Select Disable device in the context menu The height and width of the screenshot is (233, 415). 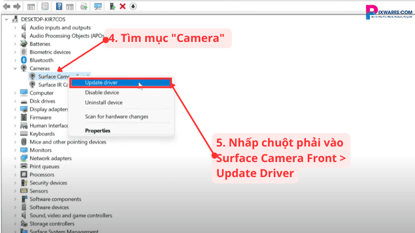(102, 93)
